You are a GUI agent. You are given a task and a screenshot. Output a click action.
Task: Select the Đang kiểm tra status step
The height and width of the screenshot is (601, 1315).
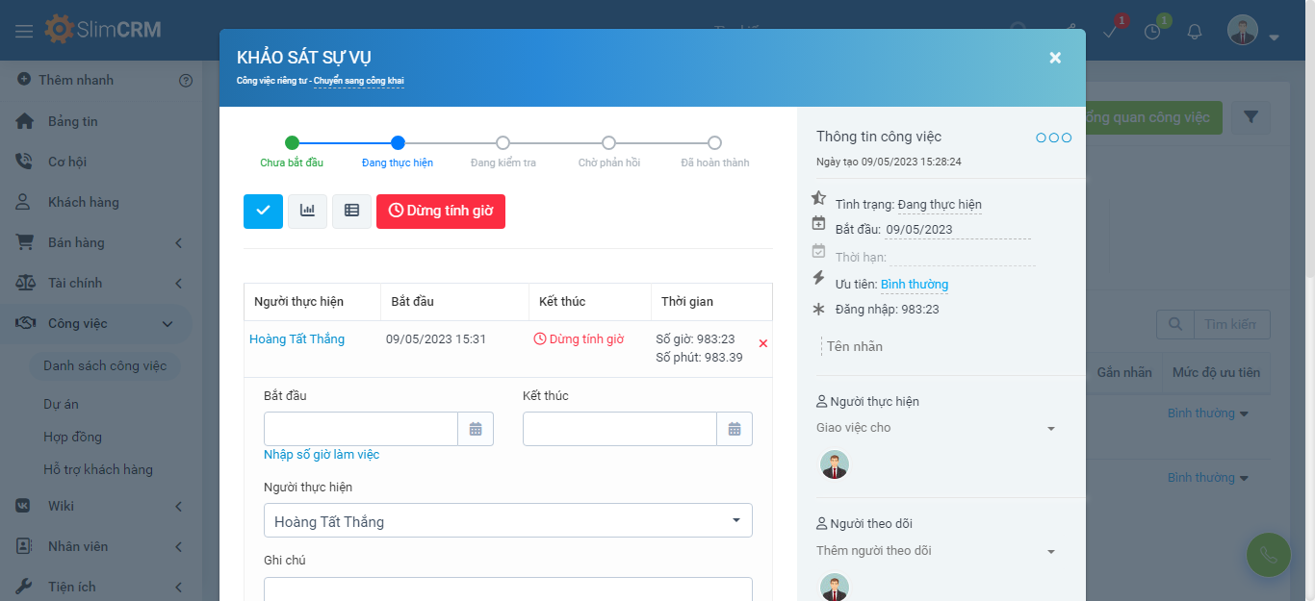[x=503, y=143]
